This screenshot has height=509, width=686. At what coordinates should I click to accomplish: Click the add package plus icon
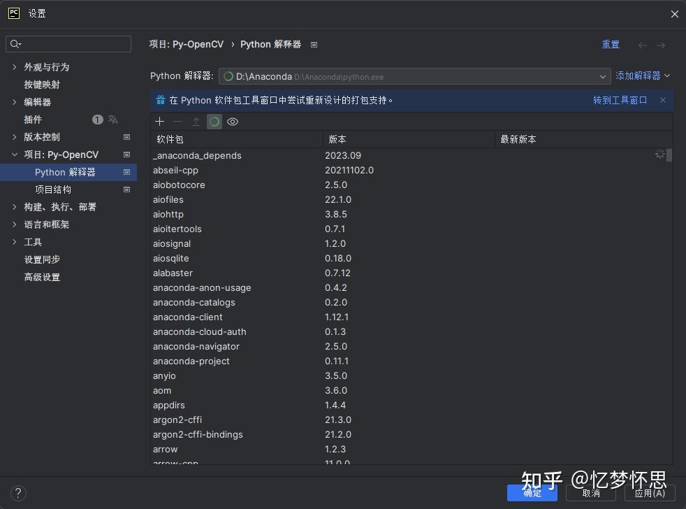[x=159, y=121]
